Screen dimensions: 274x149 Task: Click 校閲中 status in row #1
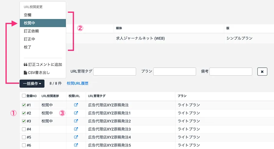point(47,105)
